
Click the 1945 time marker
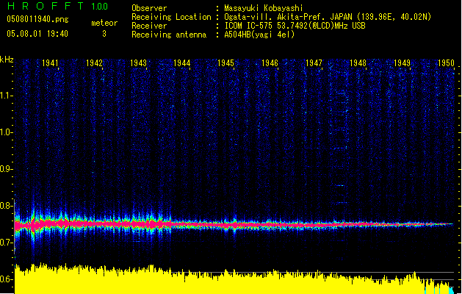225,63
